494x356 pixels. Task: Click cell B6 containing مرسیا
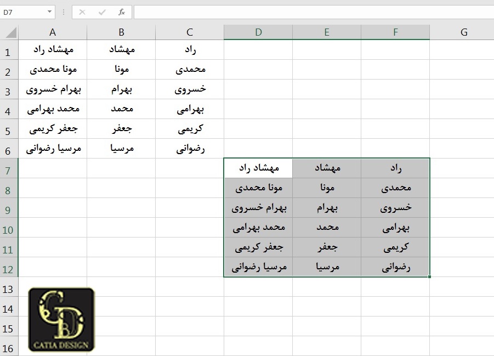[x=121, y=149]
